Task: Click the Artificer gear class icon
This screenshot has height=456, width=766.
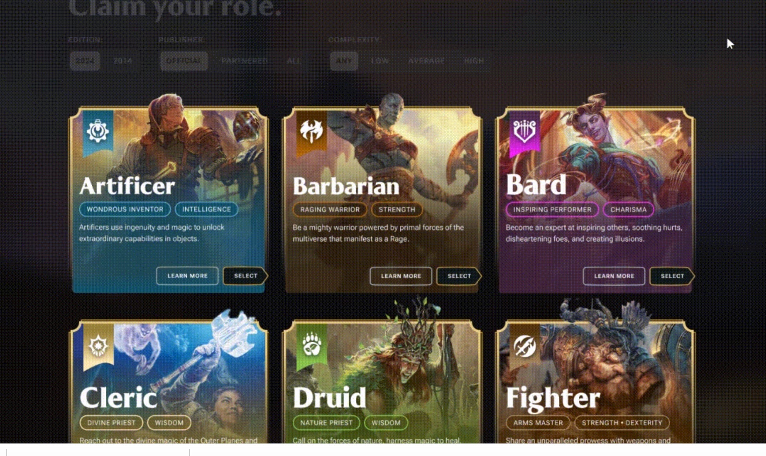Action: [98, 131]
